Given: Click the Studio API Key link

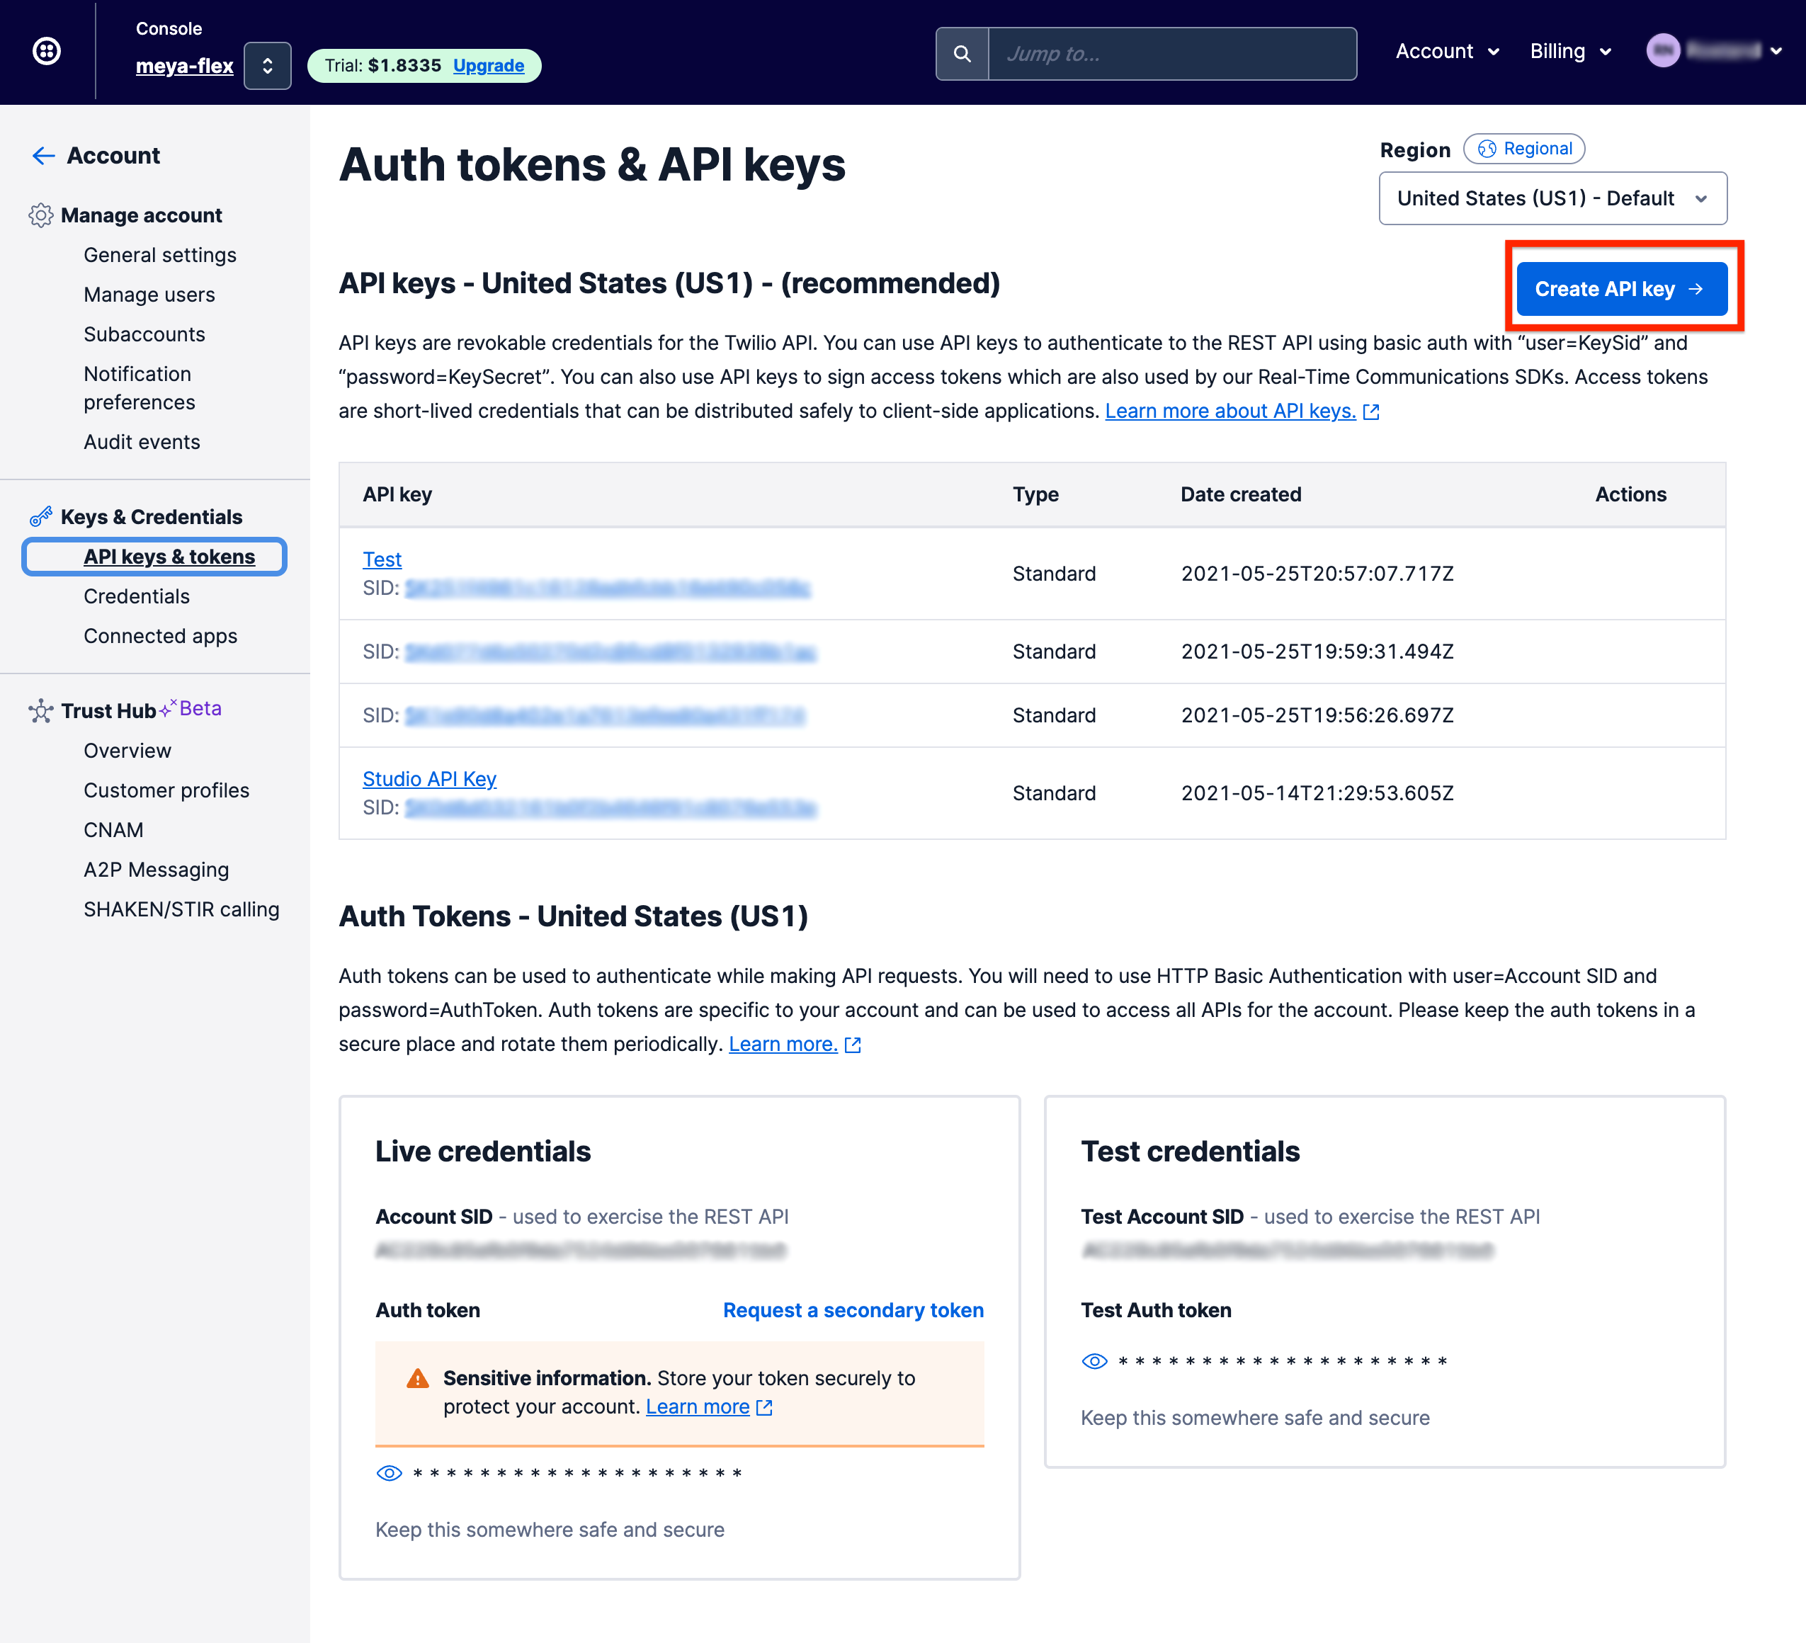Looking at the screenshot, I should click(x=429, y=780).
